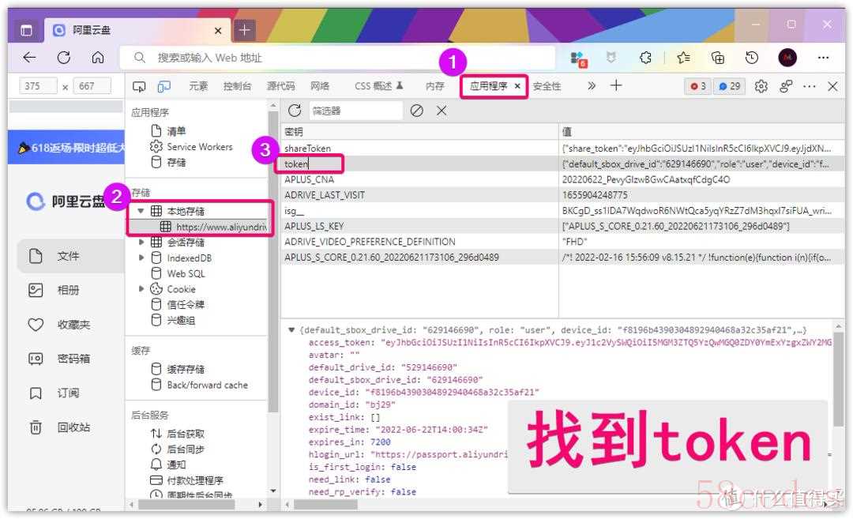This screenshot has height=519, width=853.
Task: Switch to the 控制台 tab
Action: pos(237,86)
